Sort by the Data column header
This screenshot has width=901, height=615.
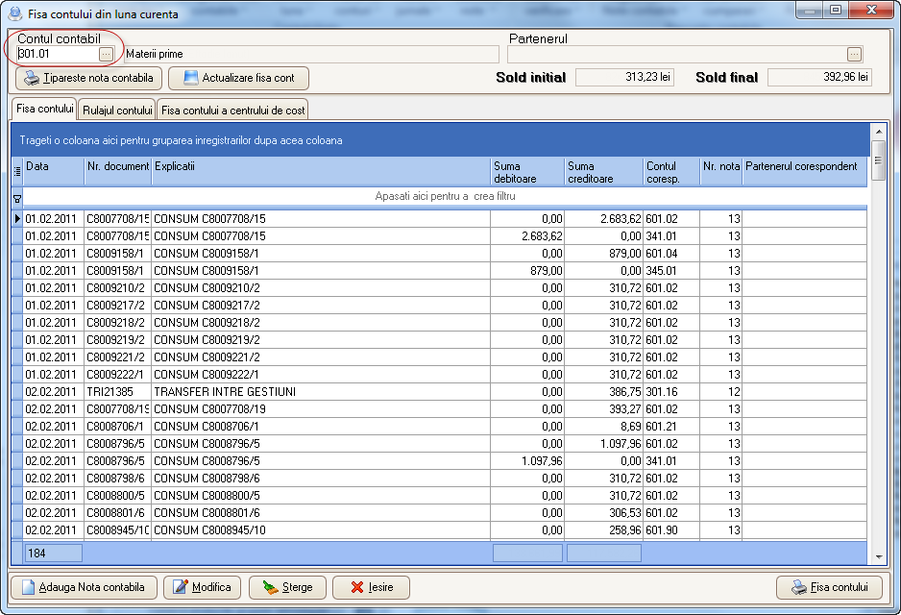pos(54,171)
